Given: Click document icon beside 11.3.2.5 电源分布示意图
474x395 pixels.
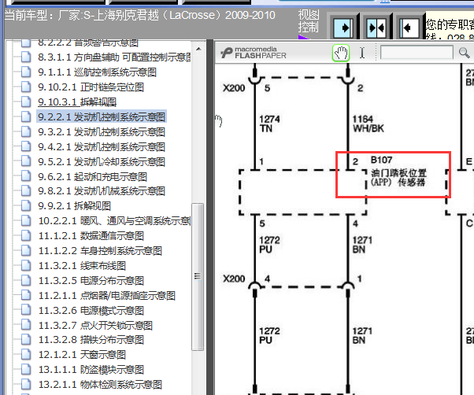Looking at the screenshot, I should pyautogui.click(x=26, y=280).
